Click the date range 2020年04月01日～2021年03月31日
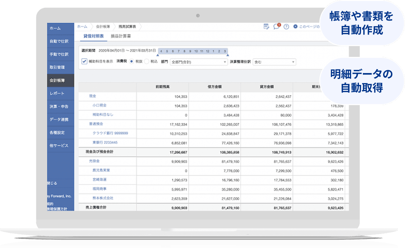The width and height of the screenshot is (405, 248). (x=127, y=51)
